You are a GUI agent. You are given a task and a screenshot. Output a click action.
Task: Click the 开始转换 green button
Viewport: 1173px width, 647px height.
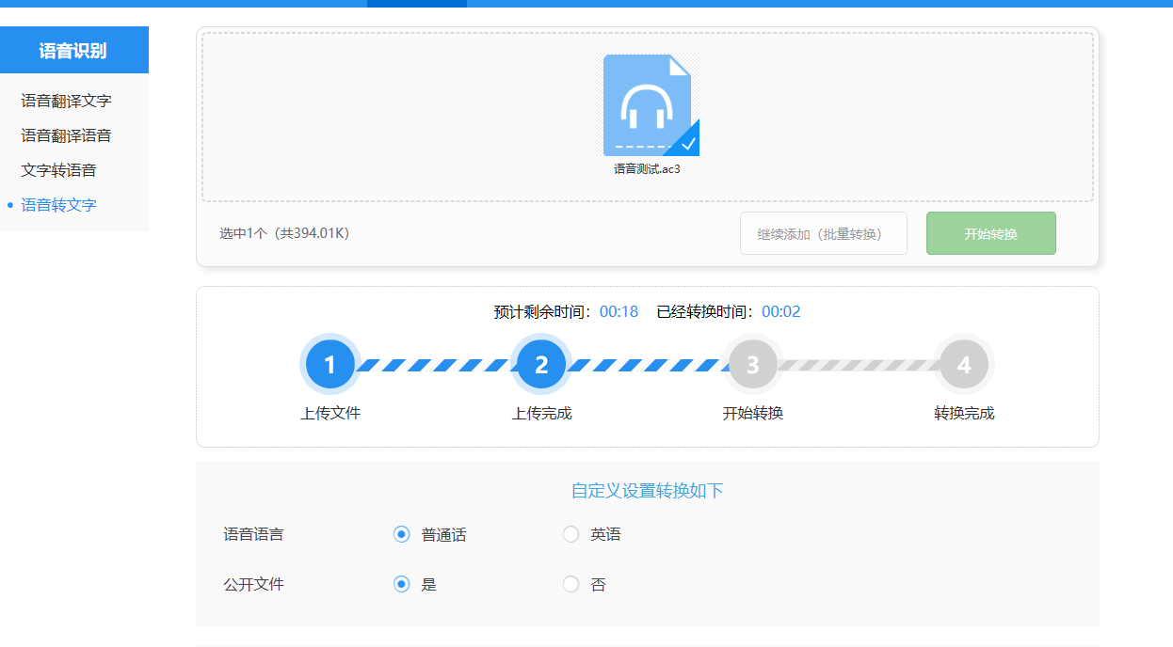click(x=991, y=233)
